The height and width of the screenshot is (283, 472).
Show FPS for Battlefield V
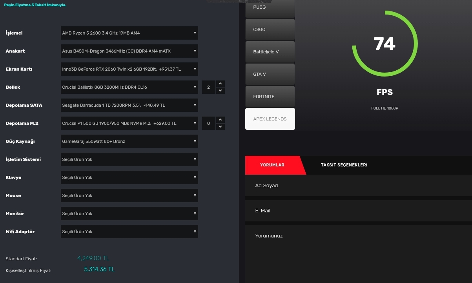[x=270, y=52]
